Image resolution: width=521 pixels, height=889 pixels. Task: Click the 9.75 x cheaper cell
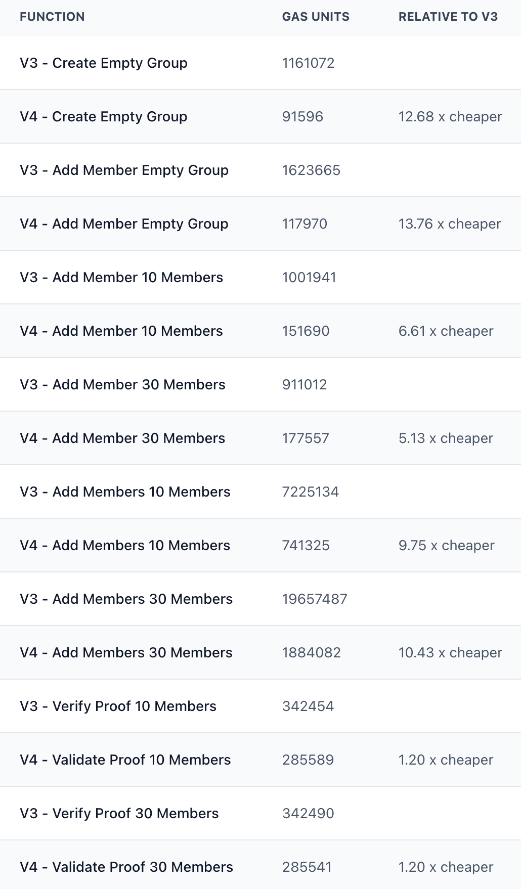click(447, 546)
